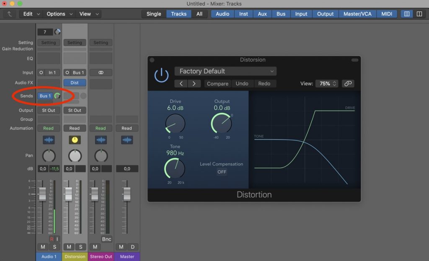Click the Tone knob in Distortion
Viewport: 429px width, 261px height.
175,168
